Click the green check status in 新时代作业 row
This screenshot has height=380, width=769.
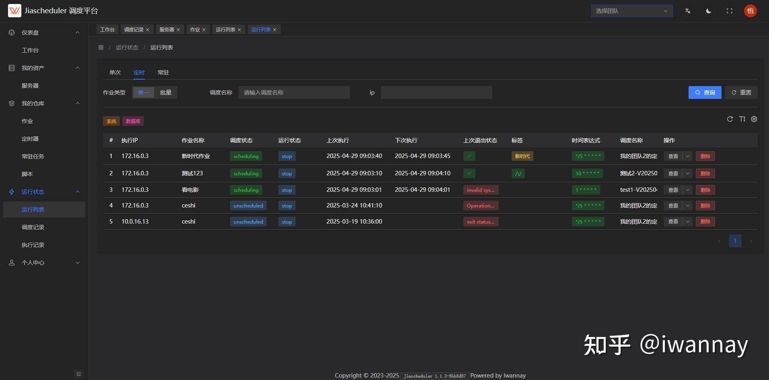point(469,156)
